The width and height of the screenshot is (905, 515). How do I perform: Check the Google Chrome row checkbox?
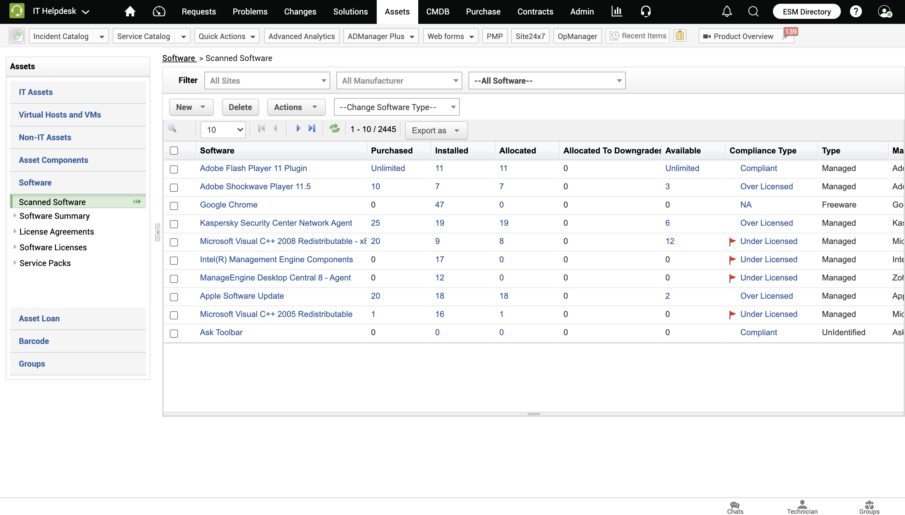(174, 206)
